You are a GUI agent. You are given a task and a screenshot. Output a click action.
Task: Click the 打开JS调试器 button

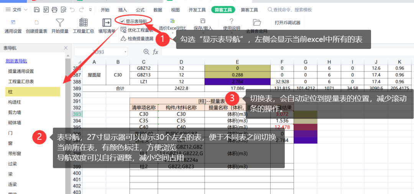(287, 23)
